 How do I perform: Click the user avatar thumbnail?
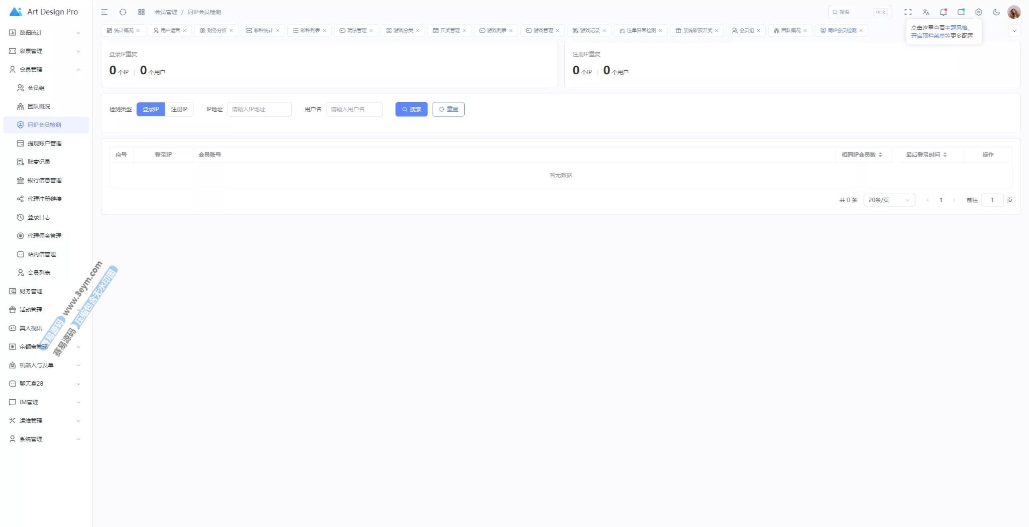coord(1014,12)
